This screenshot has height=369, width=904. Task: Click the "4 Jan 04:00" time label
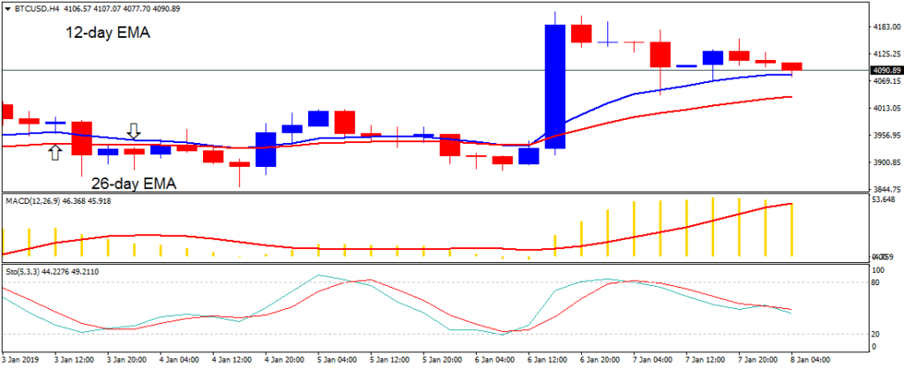[180, 360]
